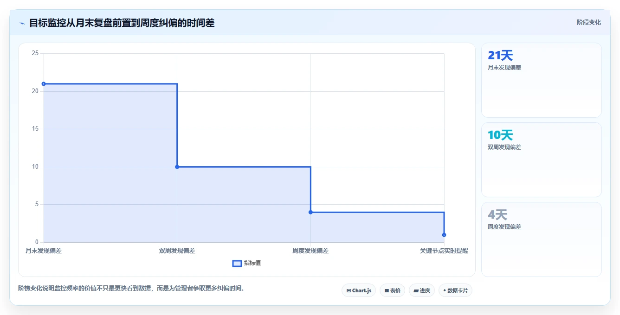Click the data point at 周度发现偏差 (4)
Image resolution: width=620 pixels, height=315 pixels.
pyautogui.click(x=310, y=212)
